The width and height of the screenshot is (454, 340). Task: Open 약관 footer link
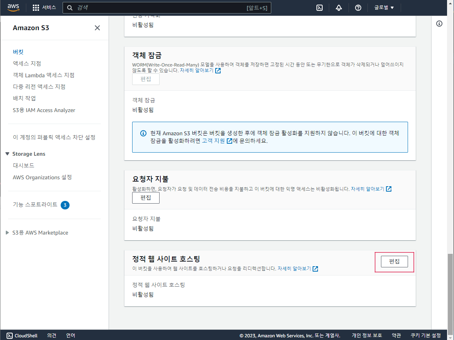[396, 335]
